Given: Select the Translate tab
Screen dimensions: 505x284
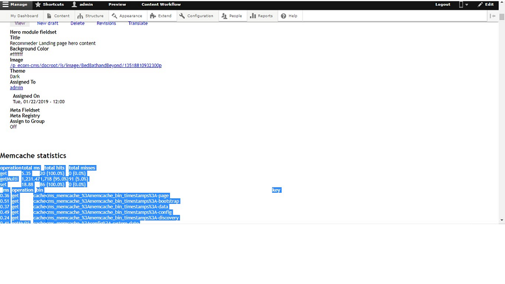Looking at the screenshot, I should click(138, 24).
